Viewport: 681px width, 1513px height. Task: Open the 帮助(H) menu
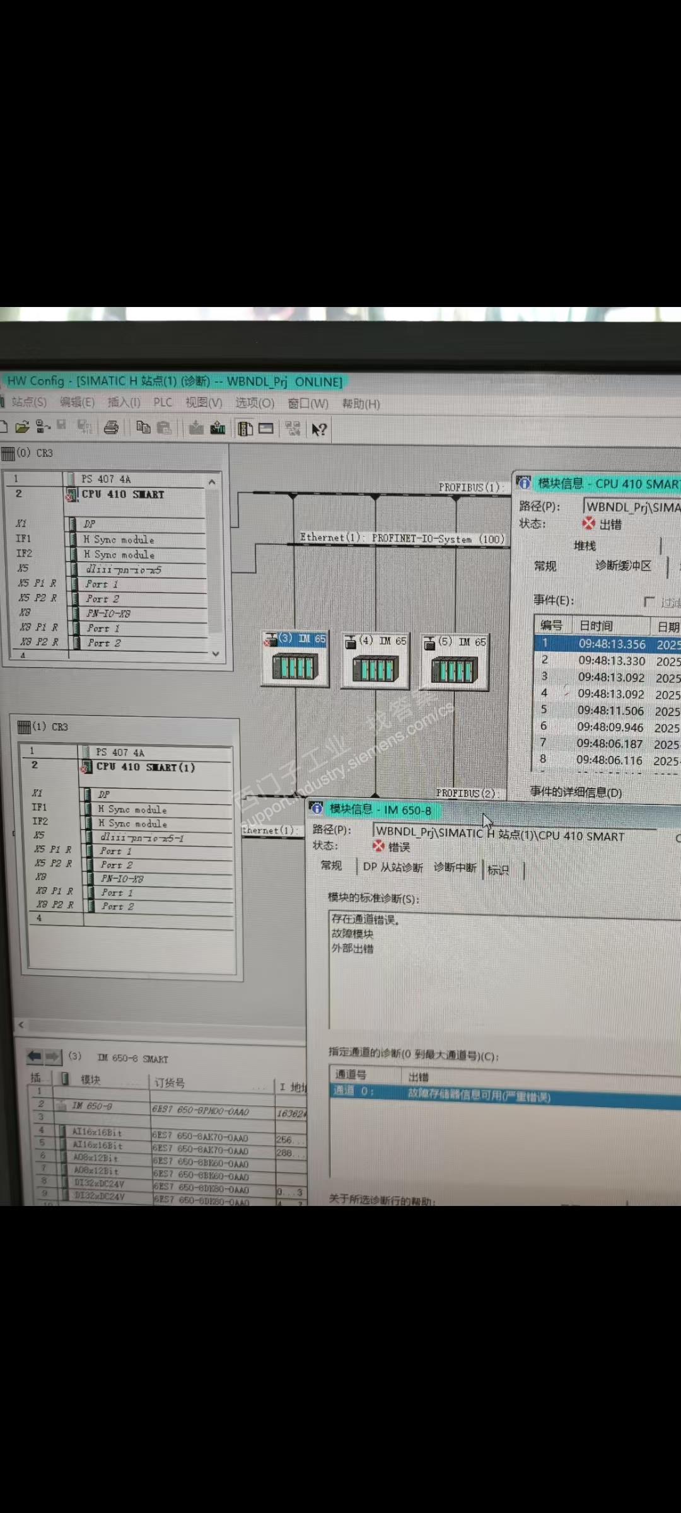[361, 404]
